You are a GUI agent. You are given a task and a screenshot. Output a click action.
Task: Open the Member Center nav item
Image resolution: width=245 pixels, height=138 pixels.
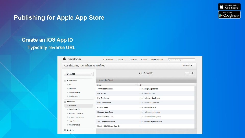point(157,60)
